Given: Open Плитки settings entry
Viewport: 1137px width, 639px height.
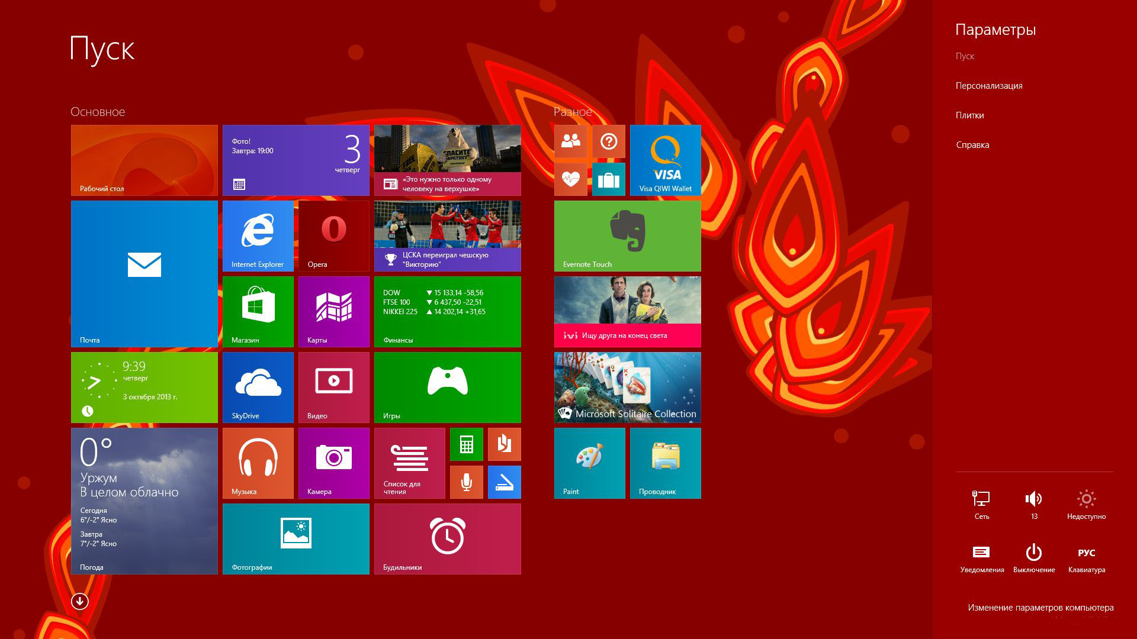Looking at the screenshot, I should (x=969, y=115).
